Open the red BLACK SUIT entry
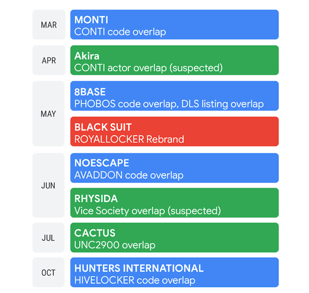This screenshot has height=293, width=309. (x=174, y=131)
